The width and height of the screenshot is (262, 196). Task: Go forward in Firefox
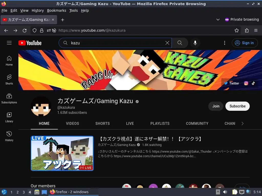(x=15, y=30)
